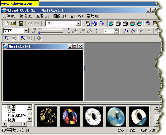Select the white marble ring thumbnail

tap(93, 117)
